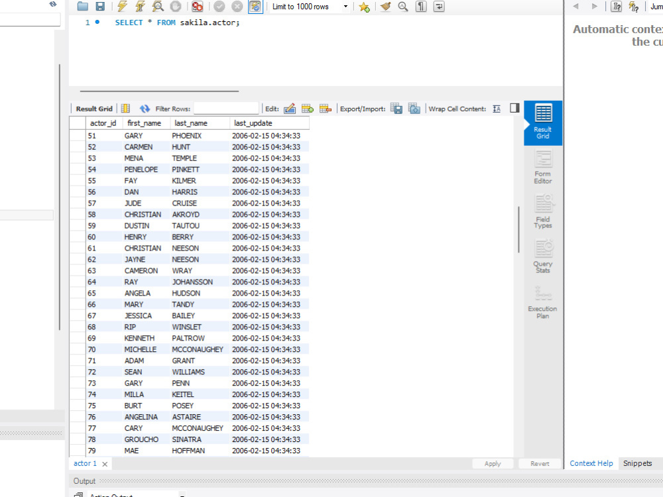Click the Rollback X icon
This screenshot has height=497, width=663.
237,7
